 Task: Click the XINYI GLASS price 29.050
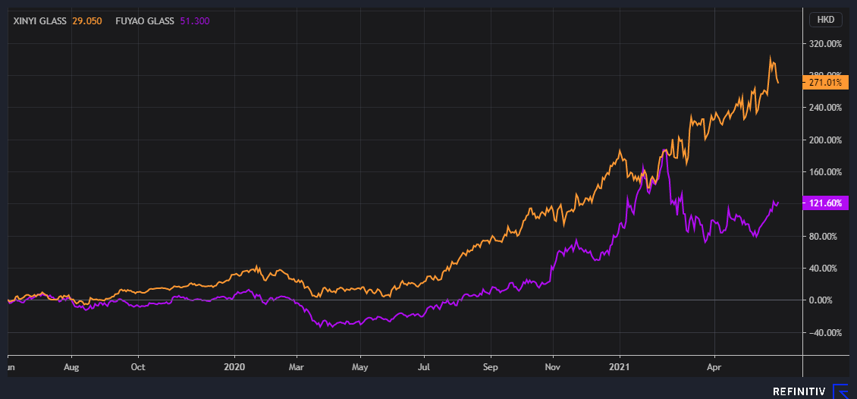[x=86, y=21]
